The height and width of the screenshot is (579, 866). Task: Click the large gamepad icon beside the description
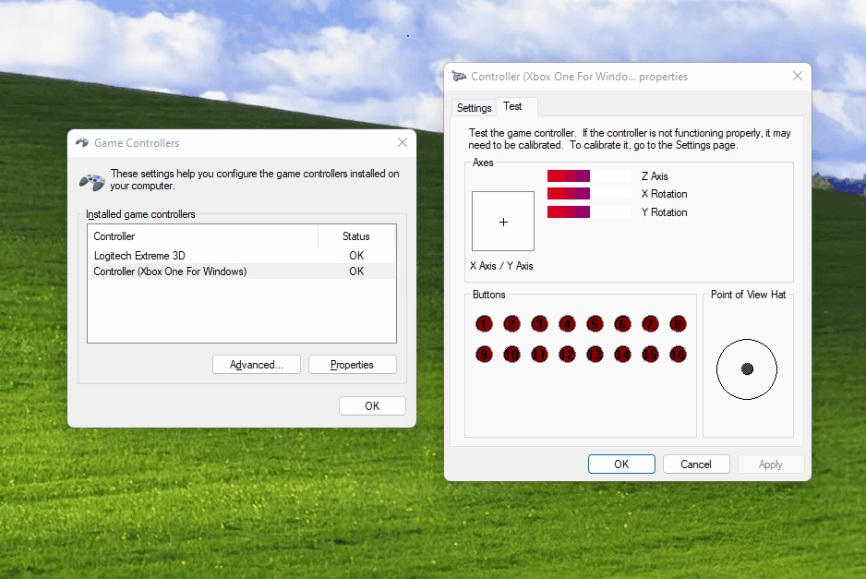(91, 181)
